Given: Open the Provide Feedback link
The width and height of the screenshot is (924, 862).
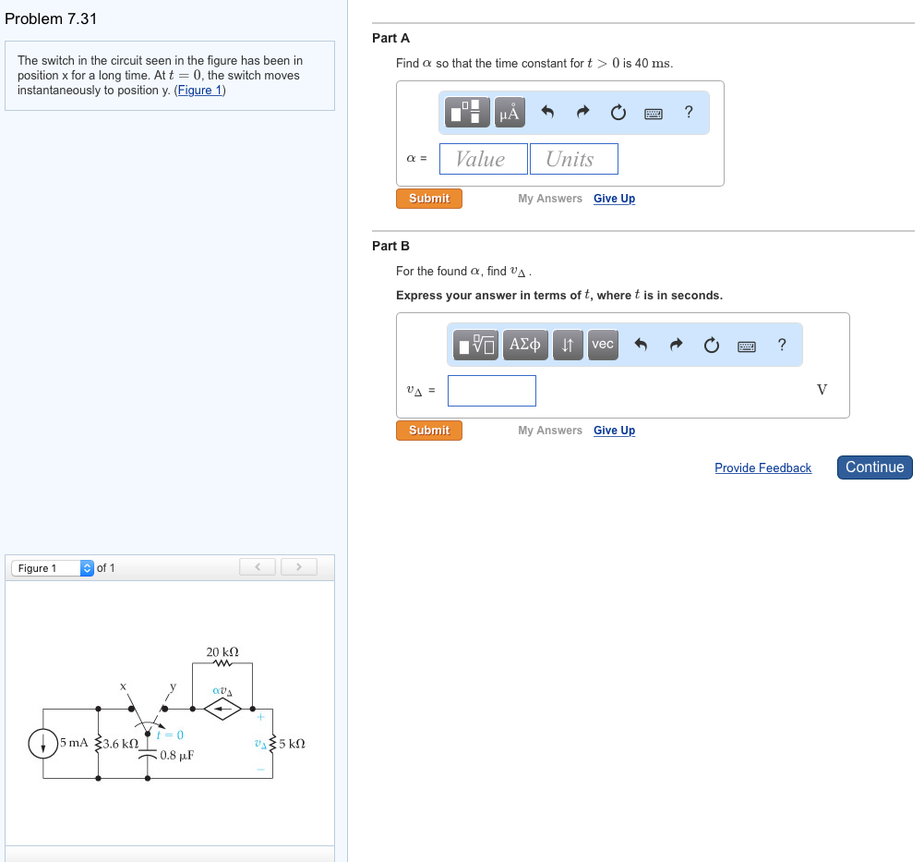Looking at the screenshot, I should coord(762,467).
